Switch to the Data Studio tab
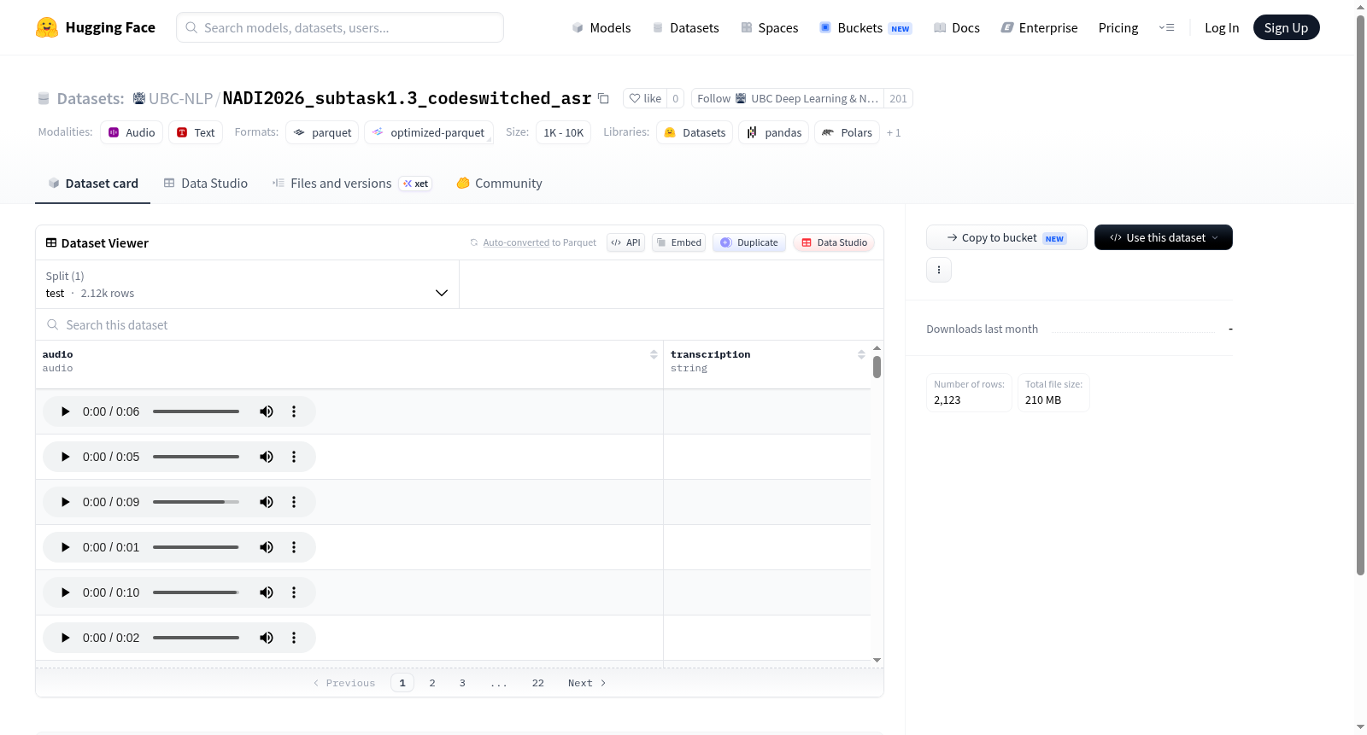 tap(206, 184)
